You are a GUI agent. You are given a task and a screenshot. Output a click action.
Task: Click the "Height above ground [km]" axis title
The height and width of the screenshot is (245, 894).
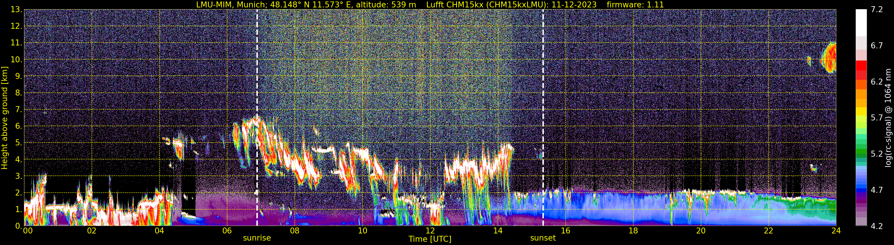[x=4, y=118]
